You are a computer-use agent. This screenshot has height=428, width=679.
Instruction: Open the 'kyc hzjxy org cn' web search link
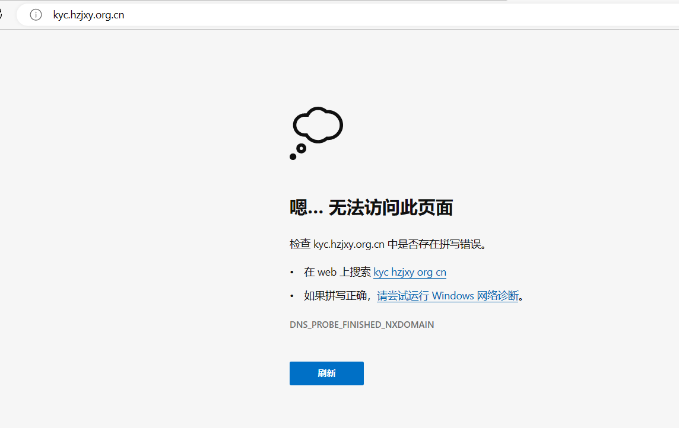410,272
